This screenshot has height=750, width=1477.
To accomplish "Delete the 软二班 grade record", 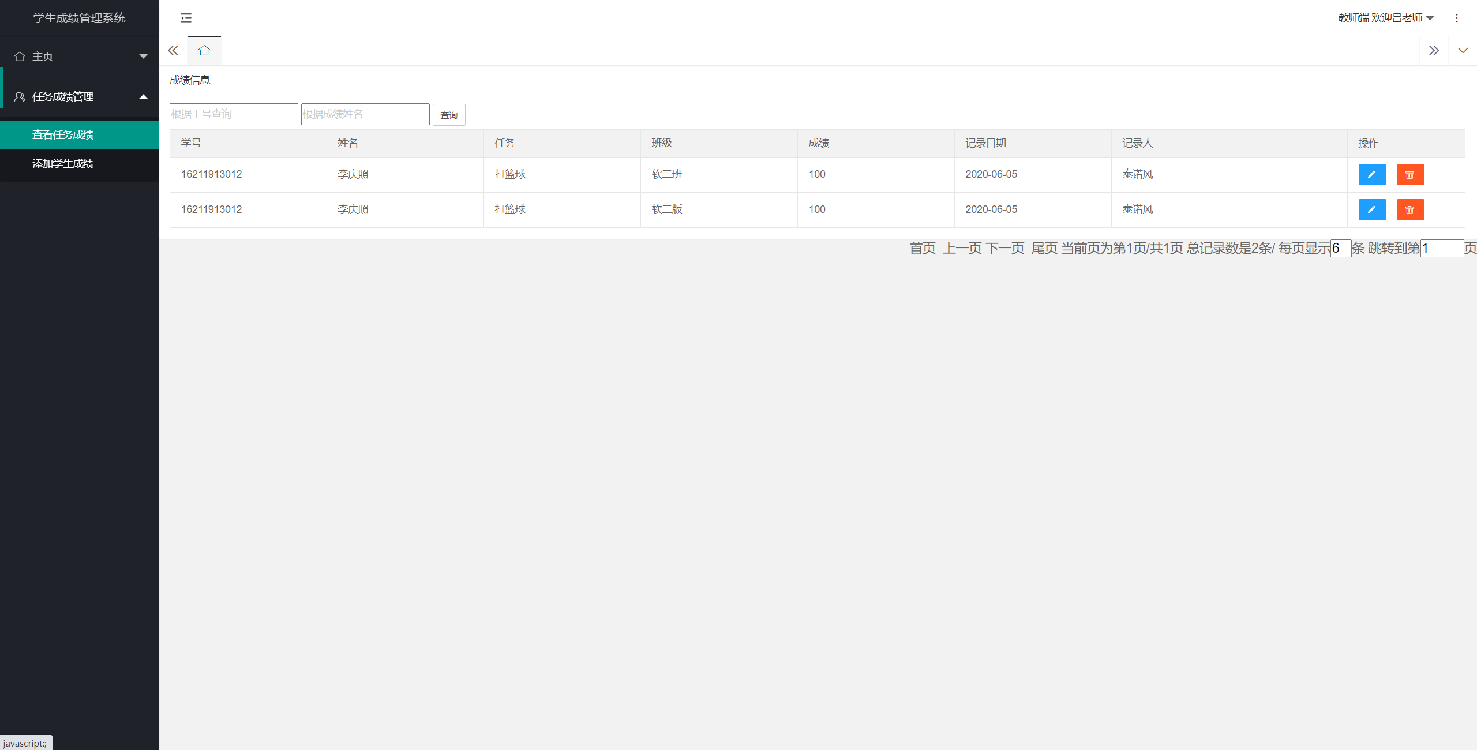I will coord(1410,174).
